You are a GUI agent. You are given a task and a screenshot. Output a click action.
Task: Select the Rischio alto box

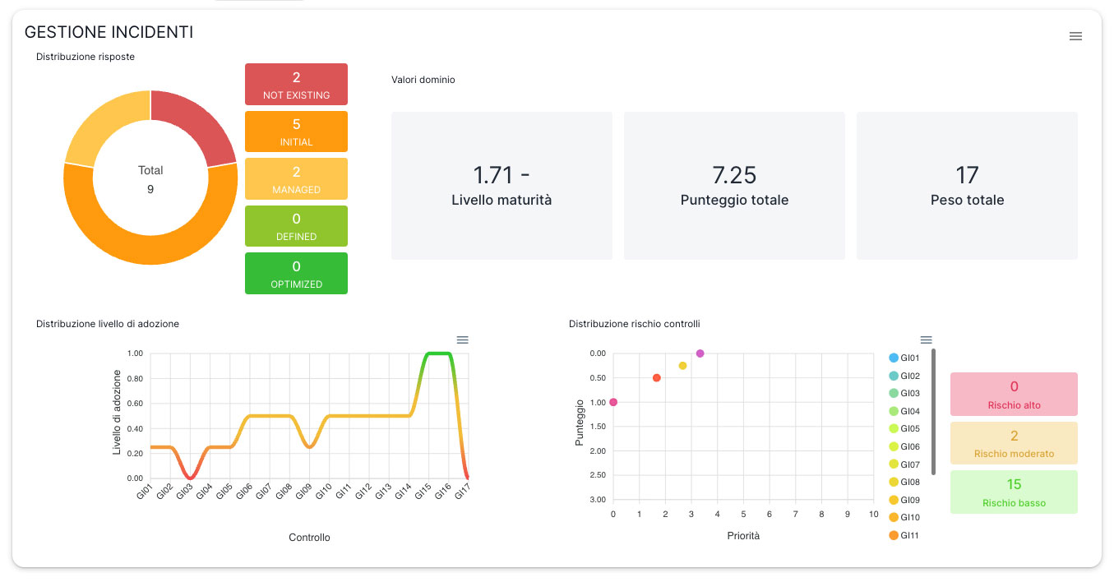click(x=1014, y=394)
